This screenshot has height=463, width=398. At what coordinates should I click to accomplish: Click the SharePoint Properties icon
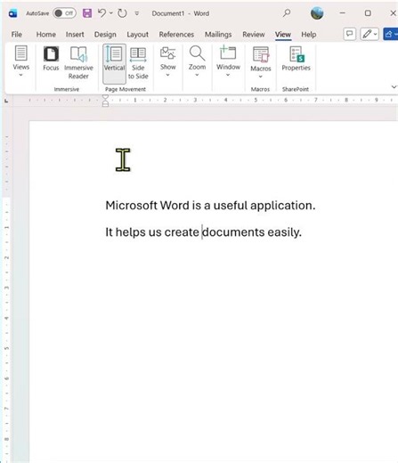[x=296, y=59]
